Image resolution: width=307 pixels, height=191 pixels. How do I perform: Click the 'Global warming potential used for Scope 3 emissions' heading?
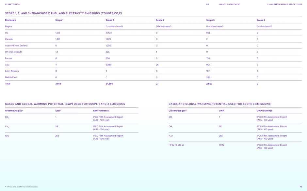pyautogui.click(x=219, y=104)
